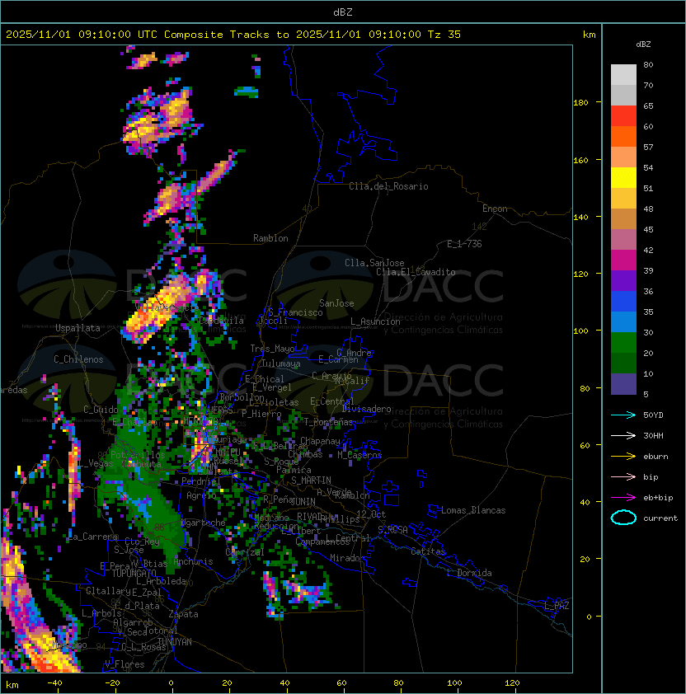Click the 'Tres_Mayo' map label
686x694 pixels.
272,349
